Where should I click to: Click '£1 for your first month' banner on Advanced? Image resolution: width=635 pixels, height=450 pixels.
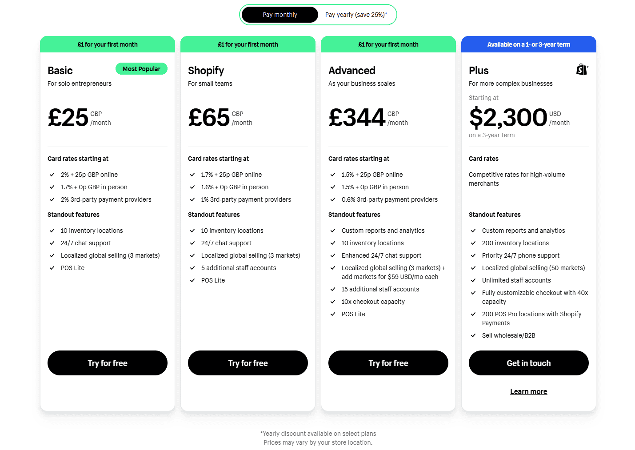pyautogui.click(x=388, y=44)
